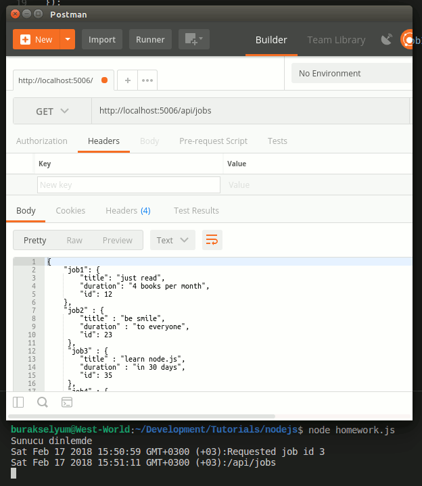Open the New button dropdown arrow

(68, 39)
